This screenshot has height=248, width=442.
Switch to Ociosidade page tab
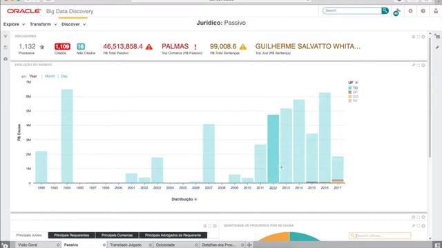click(165, 245)
